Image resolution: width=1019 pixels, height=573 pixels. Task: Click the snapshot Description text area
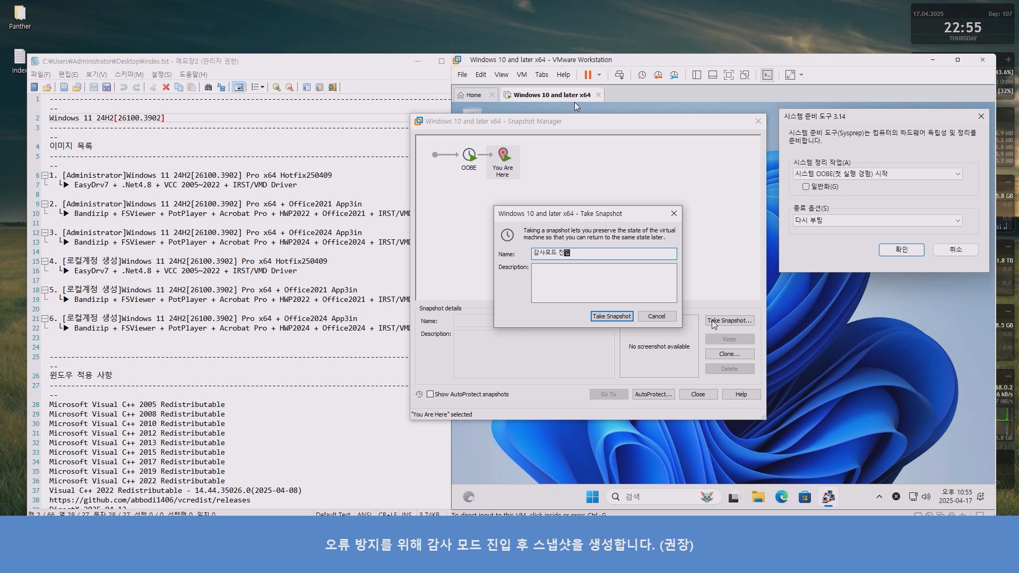click(603, 283)
